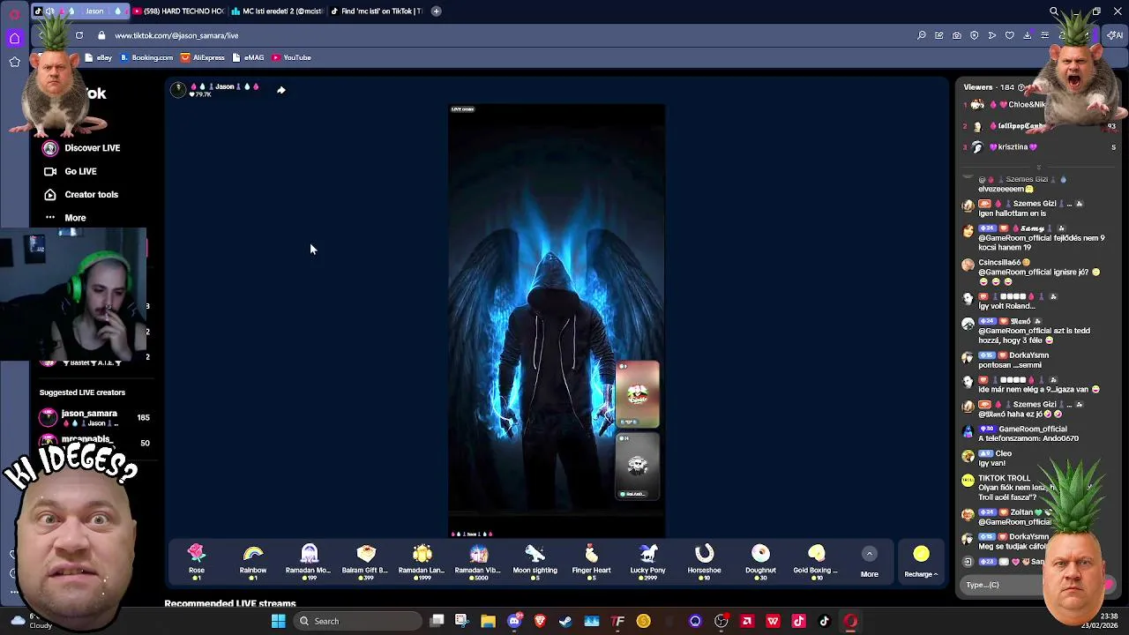The image size is (1129, 635).
Task: Open Creator tools in sidebar
Action: 80,194
